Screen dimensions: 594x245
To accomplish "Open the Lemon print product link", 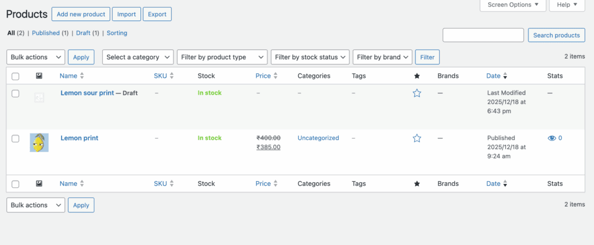I will (x=79, y=138).
